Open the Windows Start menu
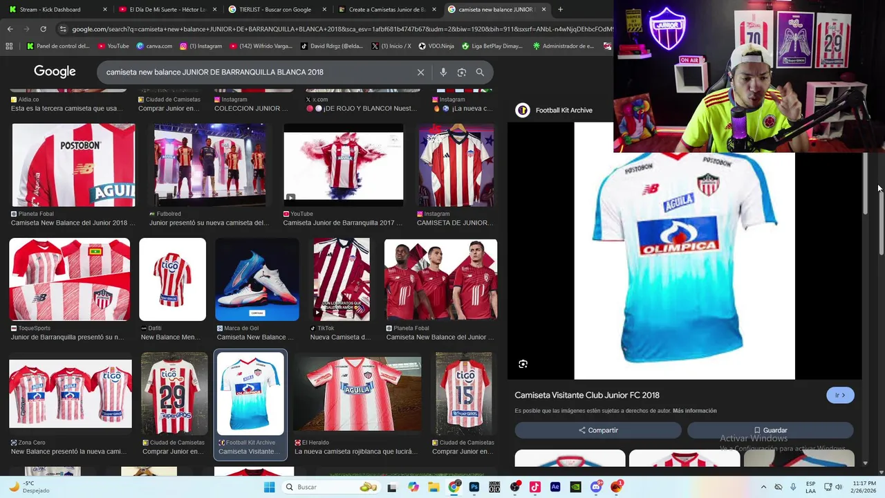 click(x=269, y=487)
